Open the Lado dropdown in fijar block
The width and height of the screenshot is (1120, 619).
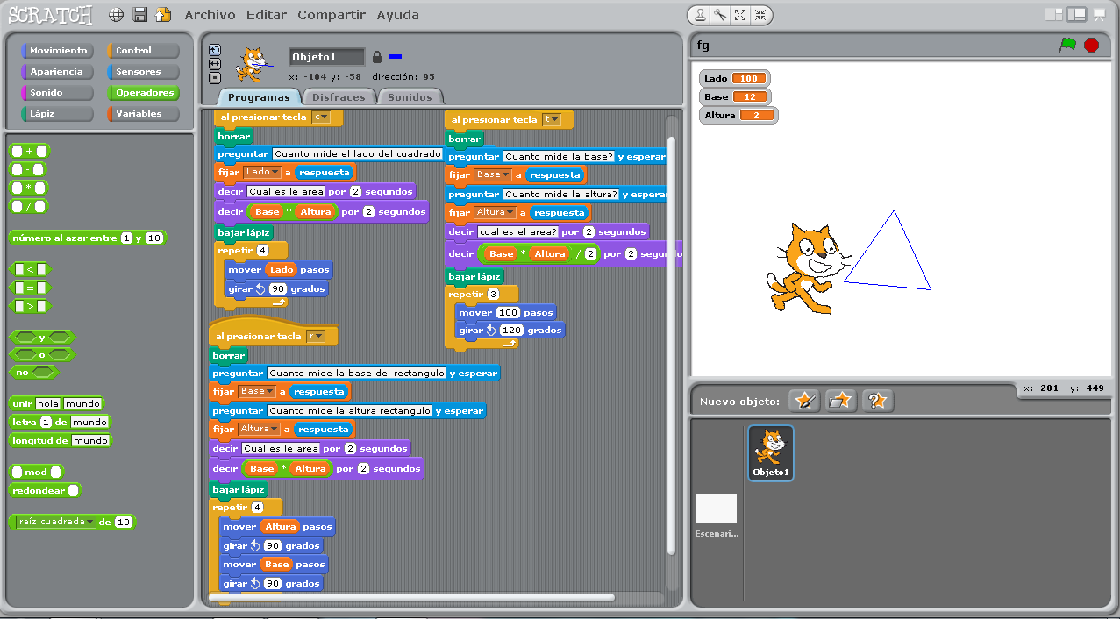275,172
